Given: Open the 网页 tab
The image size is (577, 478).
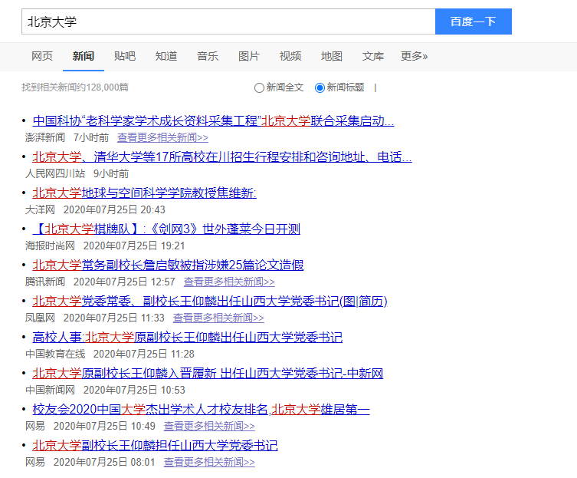Looking at the screenshot, I should point(42,56).
